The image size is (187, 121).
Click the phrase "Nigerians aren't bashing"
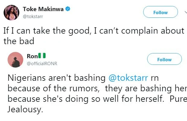(56, 79)
